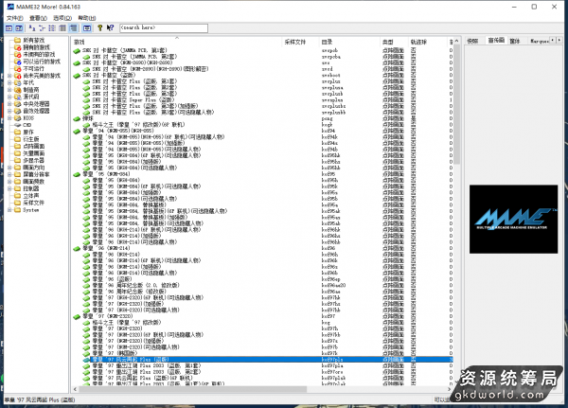Image resolution: width=568 pixels, height=408 pixels.
Task: Click the MAME logo flyer image
Action: click(513, 219)
